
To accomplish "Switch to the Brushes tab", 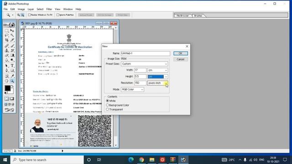I will coord(198,15).
